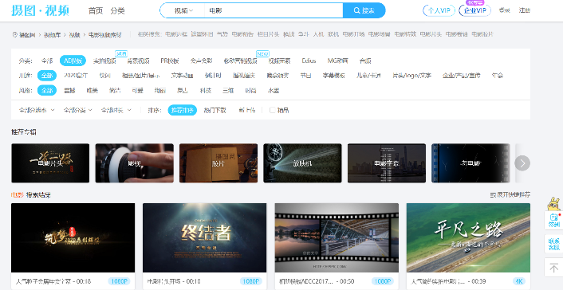
Task: Open the 老电影 album thumbnail
Action: [x=470, y=163]
